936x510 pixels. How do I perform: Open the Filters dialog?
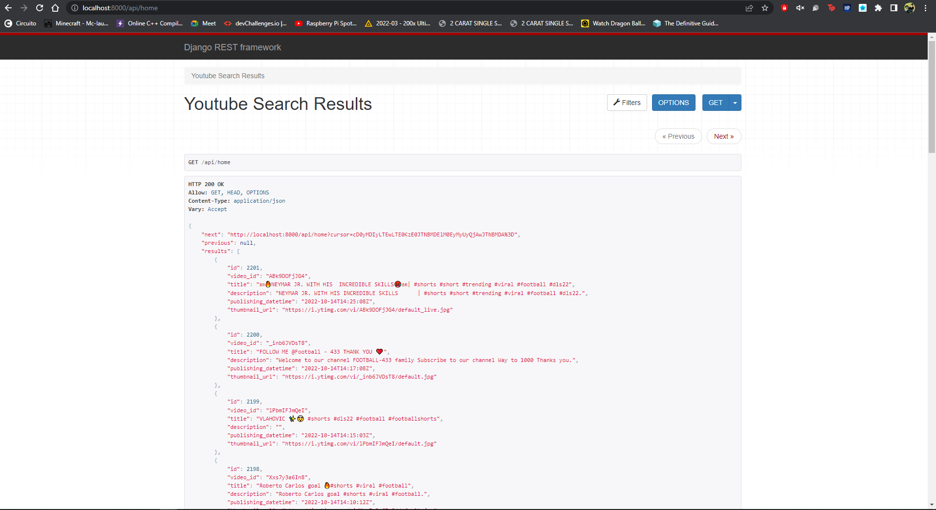[x=627, y=103]
